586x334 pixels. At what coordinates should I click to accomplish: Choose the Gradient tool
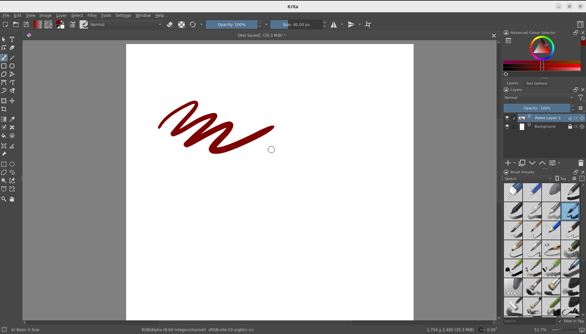coord(4,119)
